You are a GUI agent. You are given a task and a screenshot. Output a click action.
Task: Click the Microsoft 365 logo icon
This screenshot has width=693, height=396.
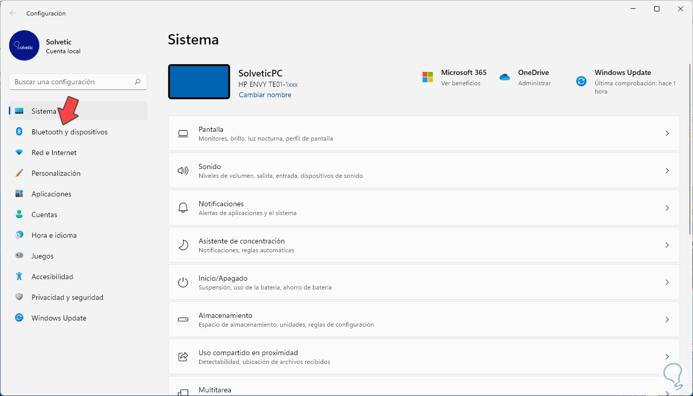point(428,77)
